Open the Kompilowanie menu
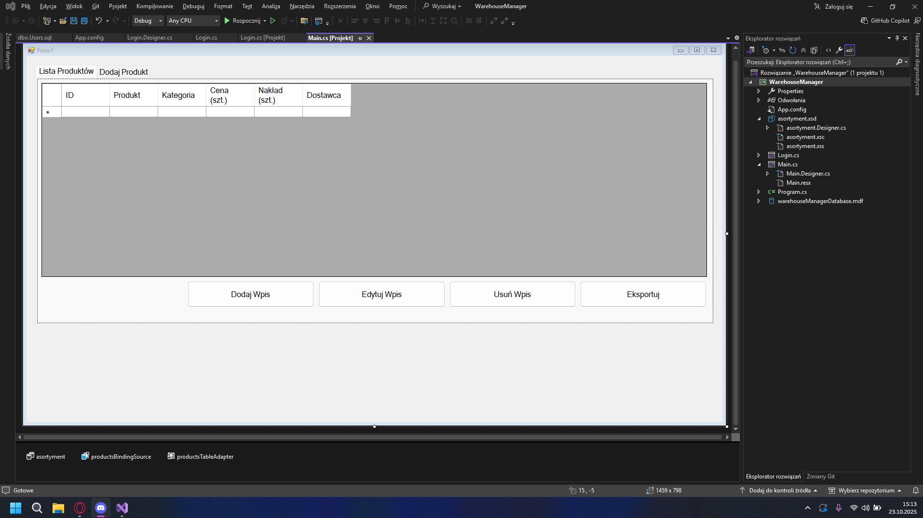923x518 pixels. coord(154,6)
